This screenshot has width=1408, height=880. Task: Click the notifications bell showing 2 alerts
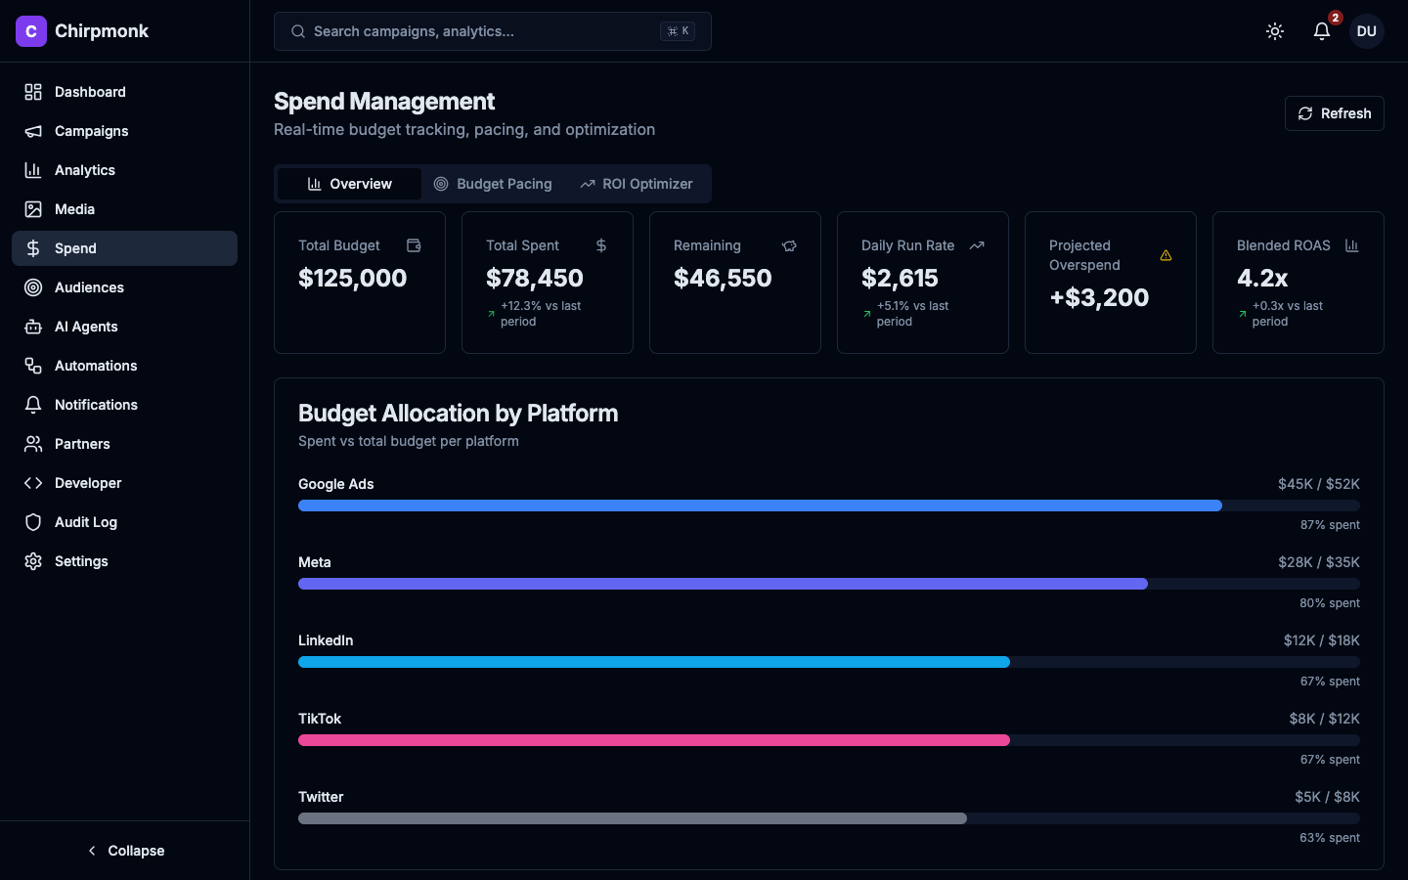click(1321, 31)
